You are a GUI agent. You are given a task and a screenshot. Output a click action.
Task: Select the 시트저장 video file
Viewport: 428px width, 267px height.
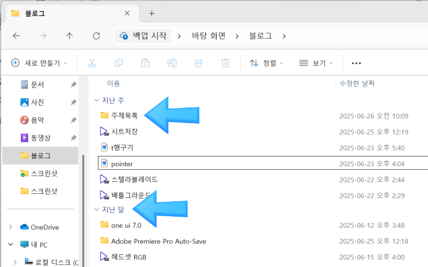pyautogui.click(x=119, y=131)
